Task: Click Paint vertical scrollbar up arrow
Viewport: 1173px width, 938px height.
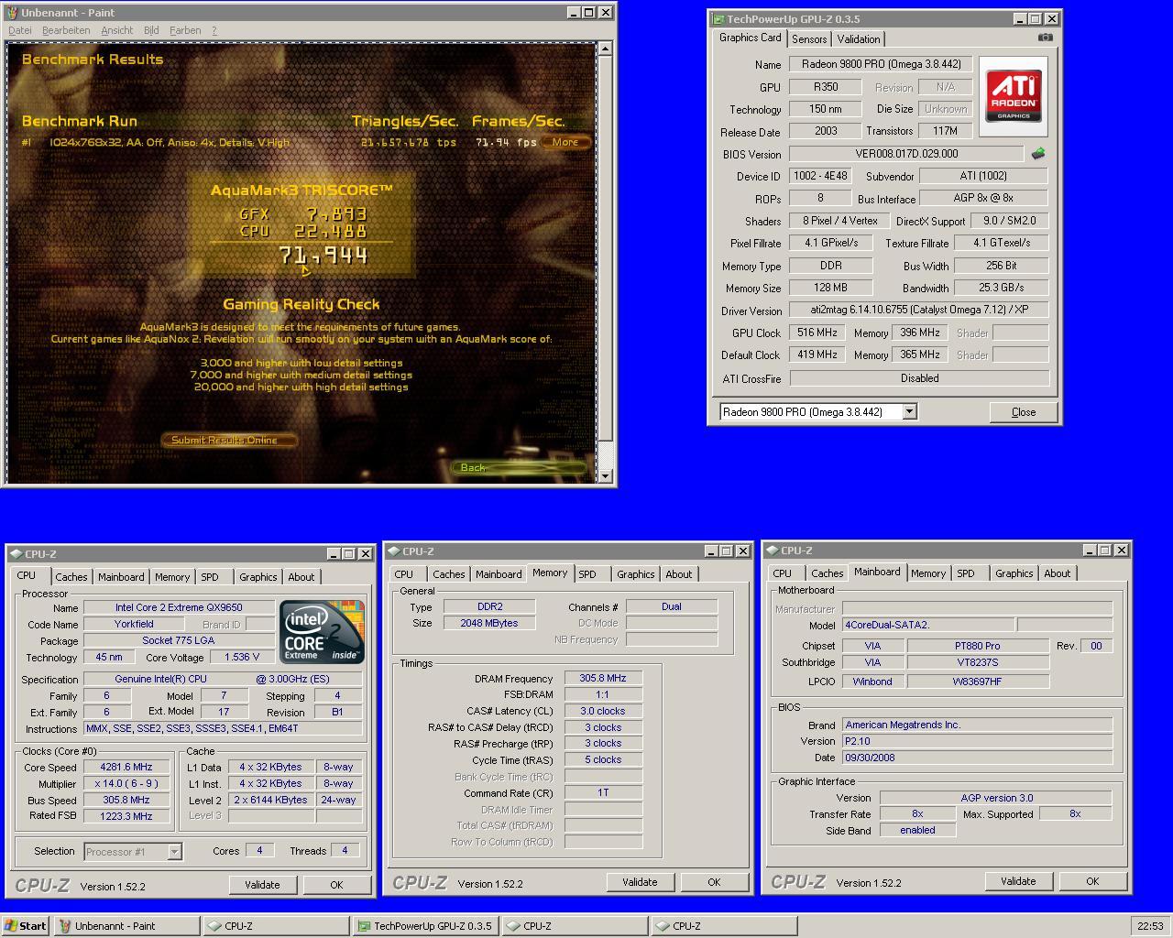Action: click(605, 48)
